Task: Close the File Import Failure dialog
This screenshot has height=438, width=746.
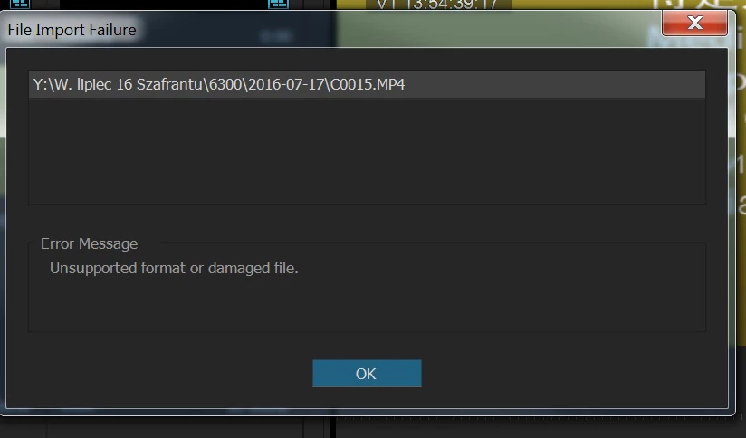Action: (x=694, y=23)
